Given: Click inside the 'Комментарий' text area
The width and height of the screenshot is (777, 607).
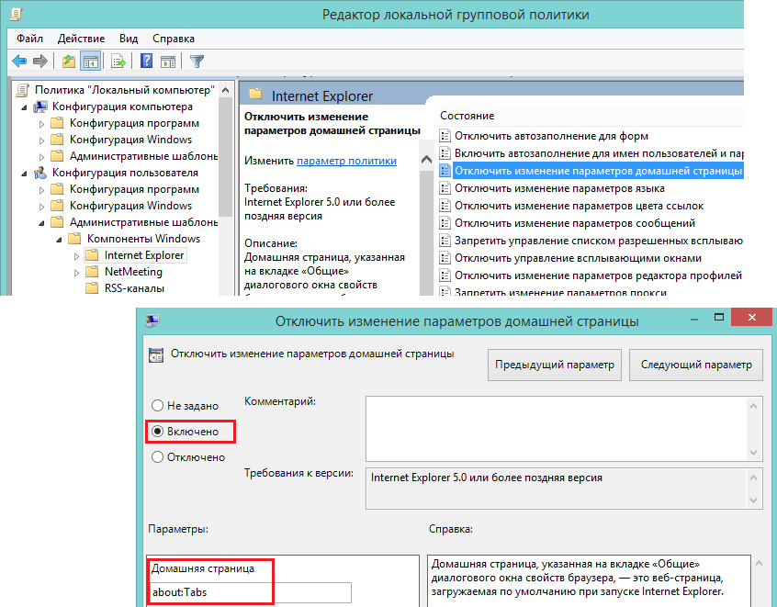Looking at the screenshot, I should tap(557, 429).
